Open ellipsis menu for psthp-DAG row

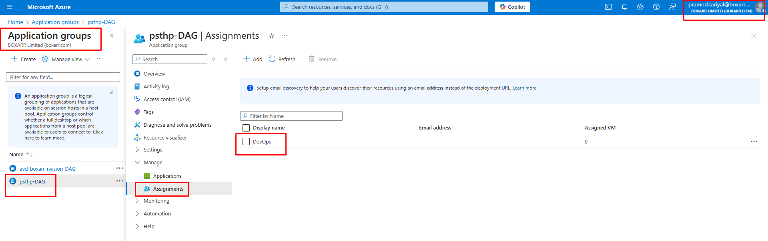(x=119, y=181)
